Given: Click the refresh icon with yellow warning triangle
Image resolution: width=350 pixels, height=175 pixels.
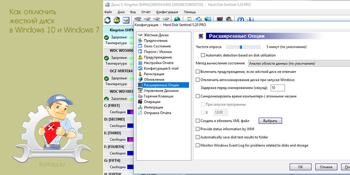Looking at the screenshot, I should pyautogui.click(x=116, y=20).
